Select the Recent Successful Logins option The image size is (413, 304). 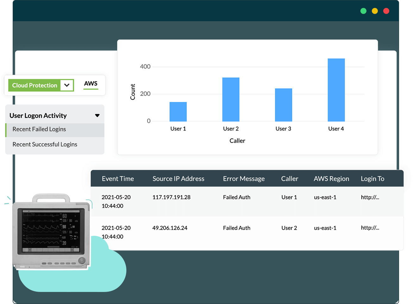point(45,144)
